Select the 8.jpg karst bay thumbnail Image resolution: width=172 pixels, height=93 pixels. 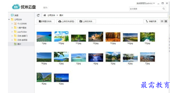[44, 77]
